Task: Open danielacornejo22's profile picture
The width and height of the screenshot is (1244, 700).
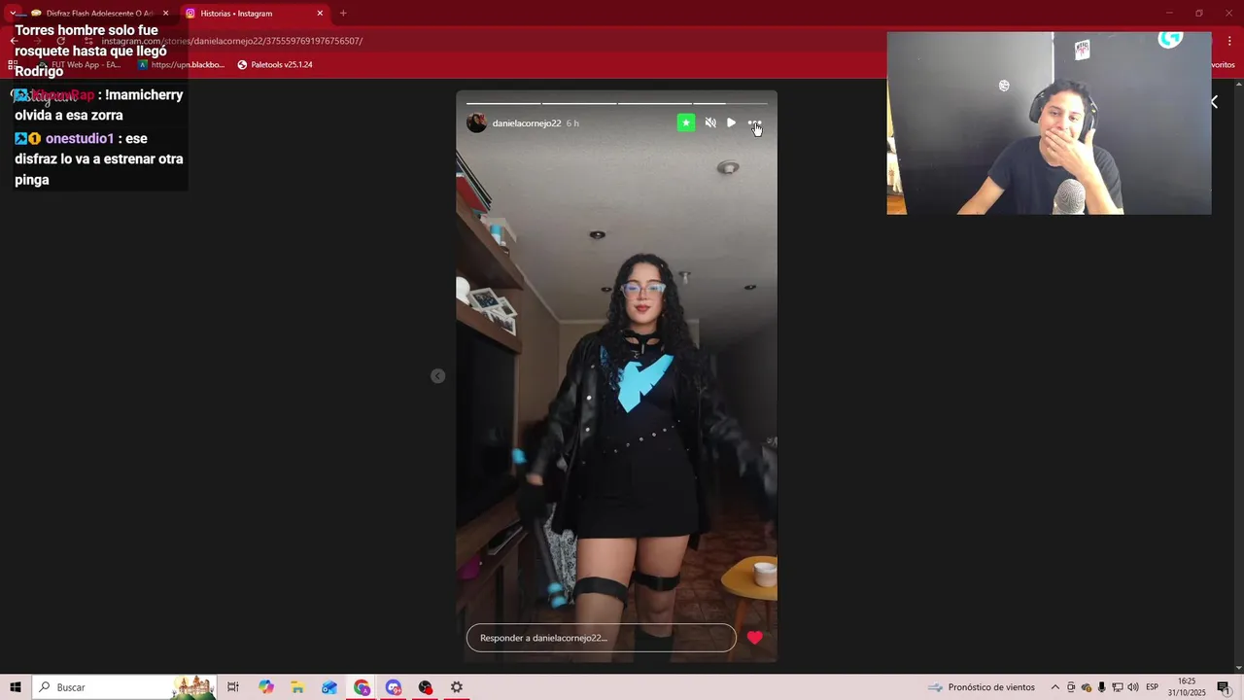Action: click(476, 122)
